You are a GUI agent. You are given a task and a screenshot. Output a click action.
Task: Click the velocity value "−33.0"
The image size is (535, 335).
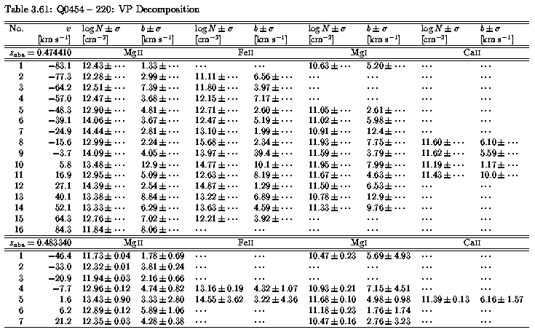click(60, 267)
